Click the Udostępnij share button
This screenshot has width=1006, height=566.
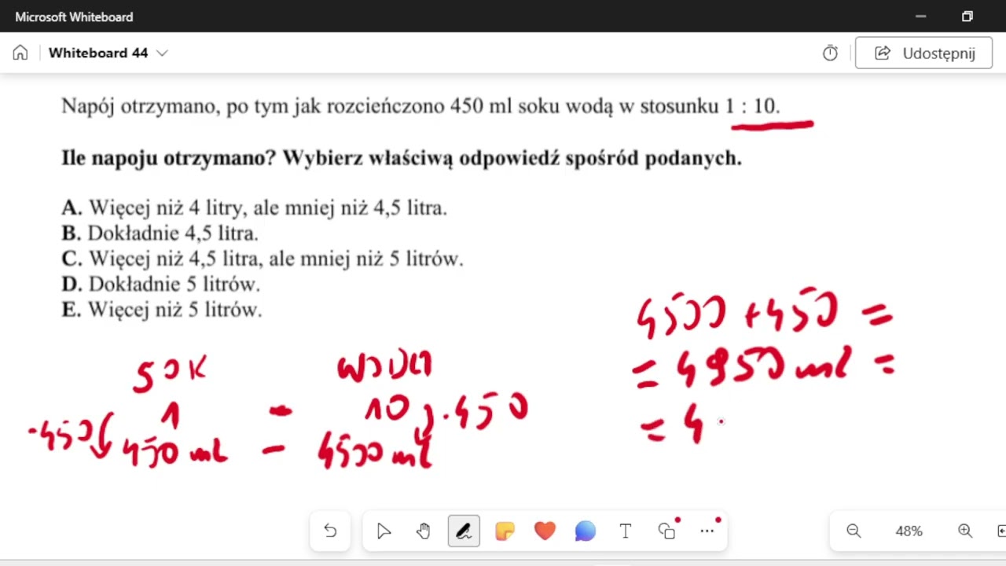[x=923, y=53]
